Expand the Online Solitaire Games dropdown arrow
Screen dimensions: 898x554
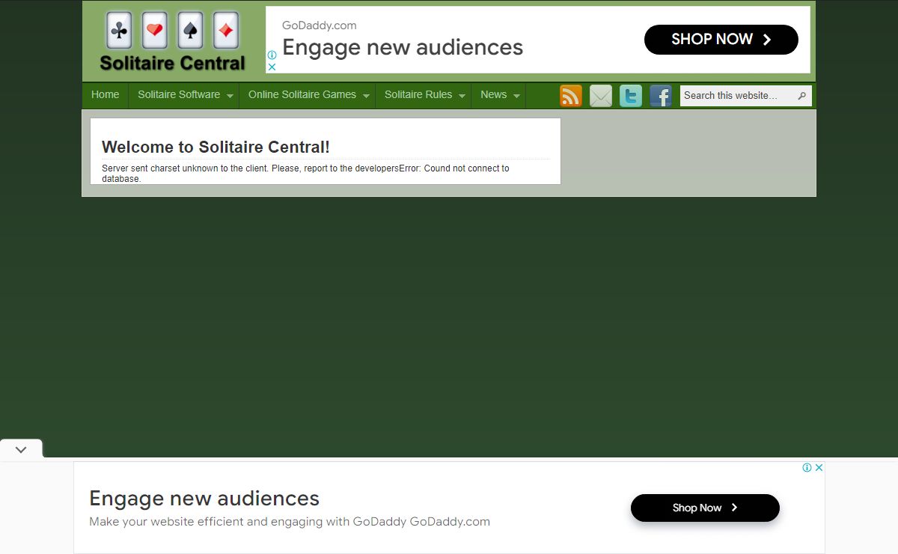pos(366,97)
